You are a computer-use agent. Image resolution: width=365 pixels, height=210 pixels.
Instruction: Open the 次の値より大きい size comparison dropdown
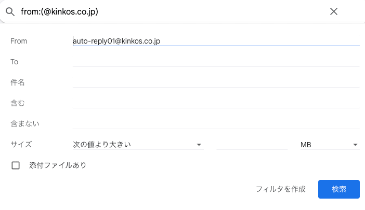pyautogui.click(x=138, y=145)
